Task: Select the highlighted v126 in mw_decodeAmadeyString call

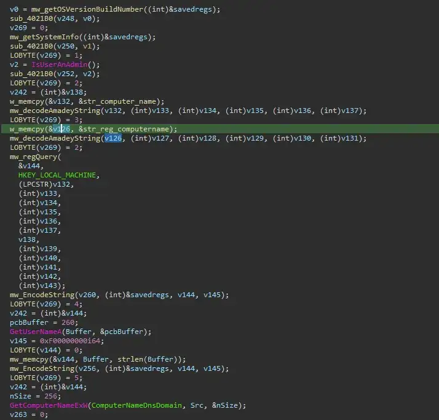Action: click(x=113, y=138)
